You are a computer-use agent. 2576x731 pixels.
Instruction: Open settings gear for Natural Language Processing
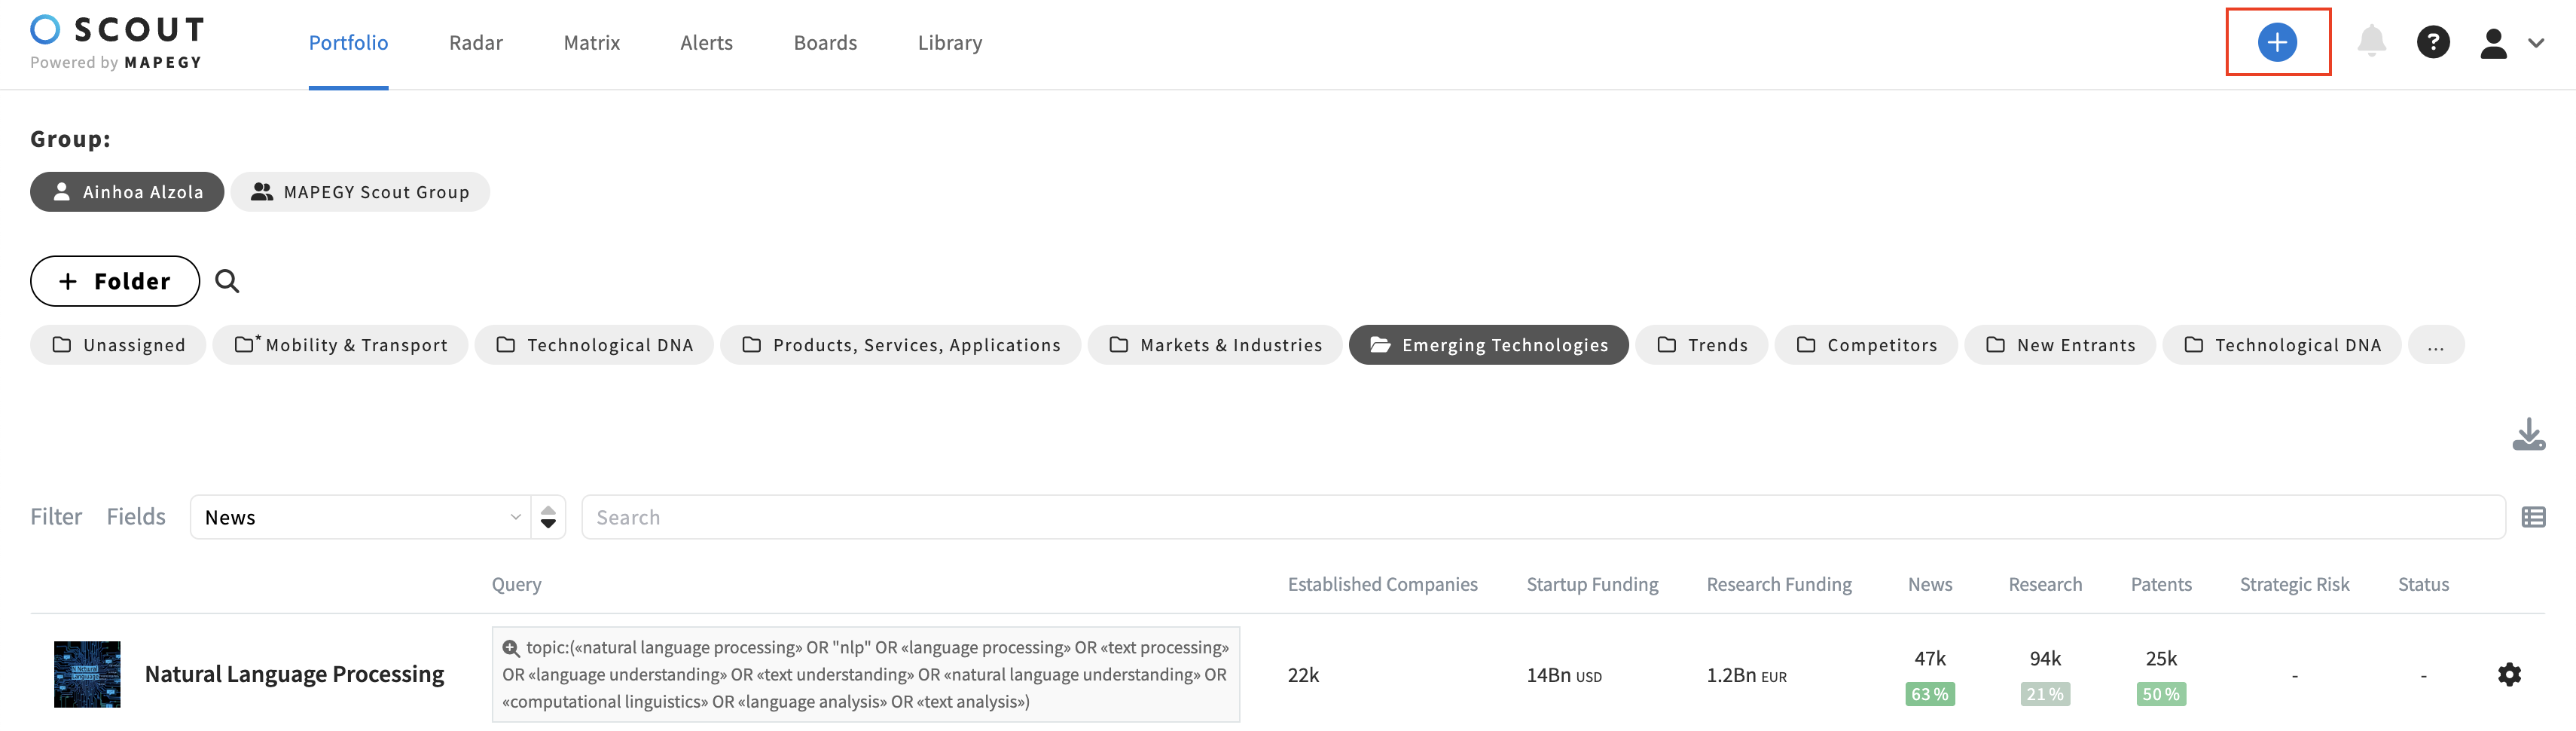[x=2508, y=674]
